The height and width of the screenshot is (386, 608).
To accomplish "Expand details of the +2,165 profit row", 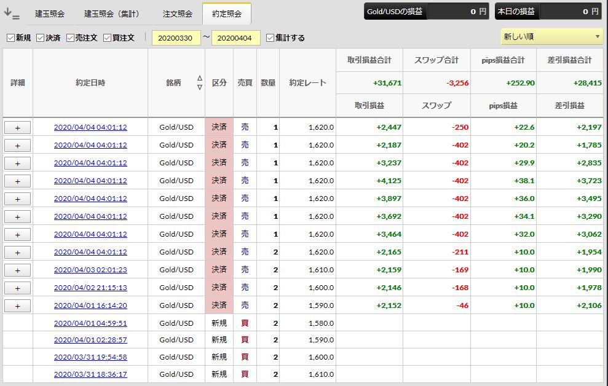I will pyautogui.click(x=17, y=252).
